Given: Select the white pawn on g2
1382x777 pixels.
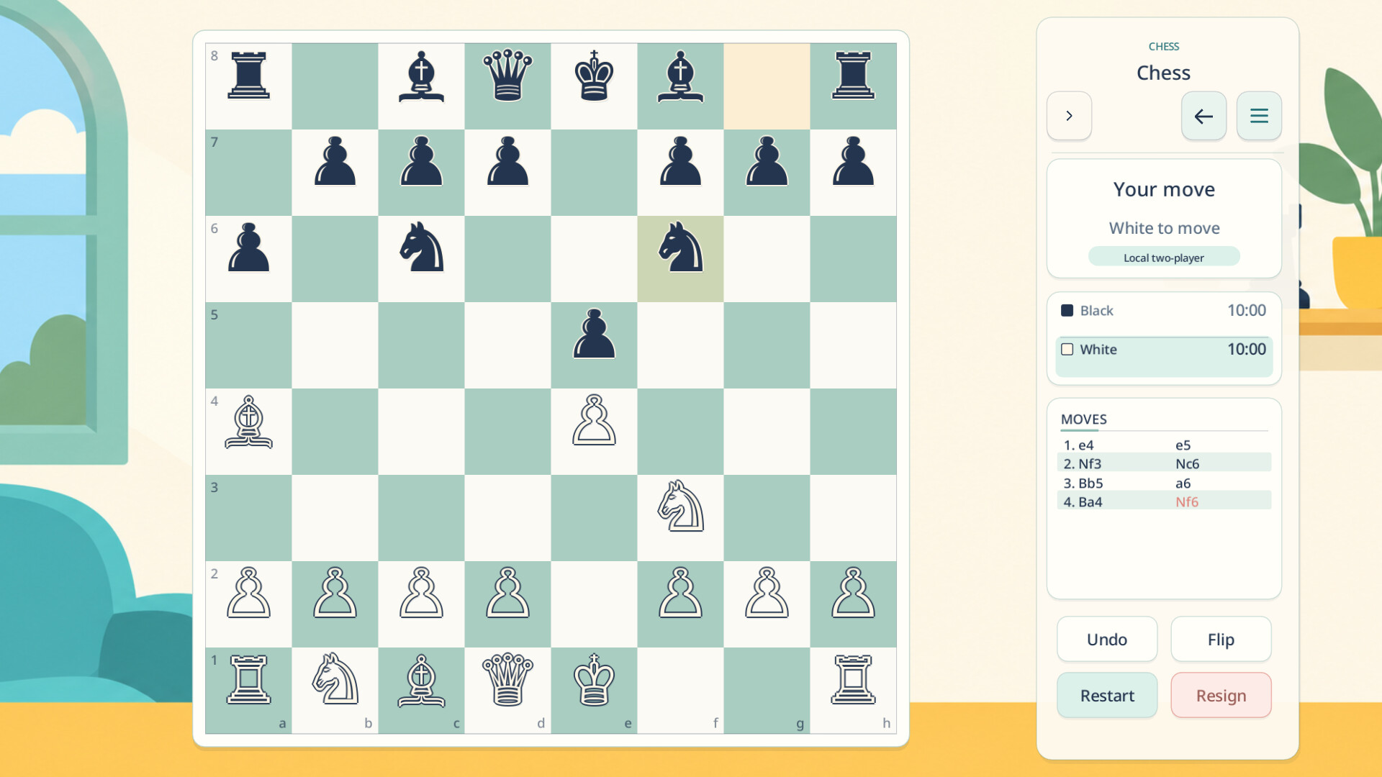Looking at the screenshot, I should click(x=767, y=593).
